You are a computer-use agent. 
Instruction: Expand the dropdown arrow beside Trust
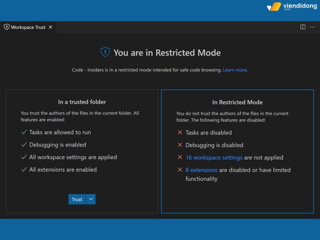[91, 199]
